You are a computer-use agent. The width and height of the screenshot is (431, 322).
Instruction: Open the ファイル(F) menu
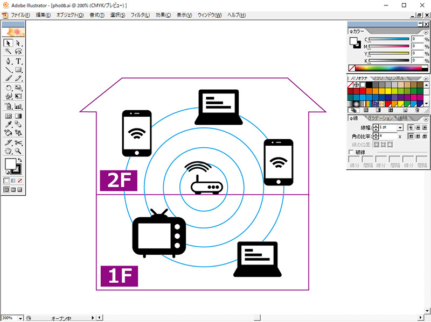(20, 15)
